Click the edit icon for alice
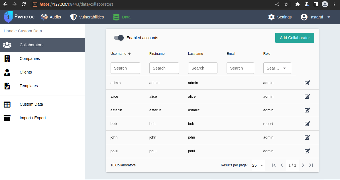 click(x=307, y=97)
